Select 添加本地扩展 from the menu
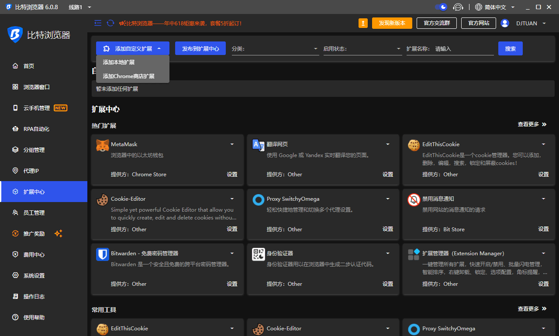The image size is (559, 336). click(x=119, y=62)
